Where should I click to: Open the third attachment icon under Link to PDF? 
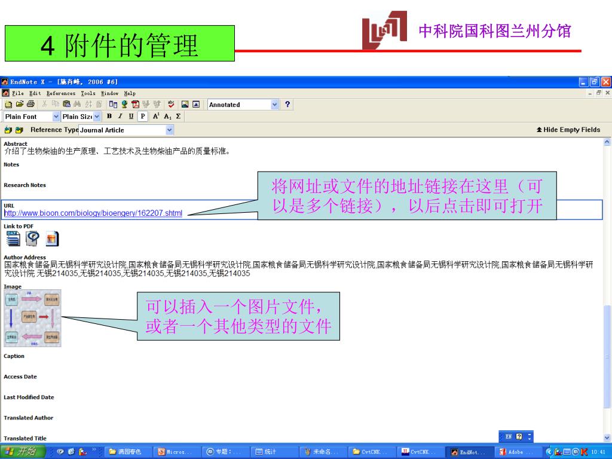tap(52, 238)
